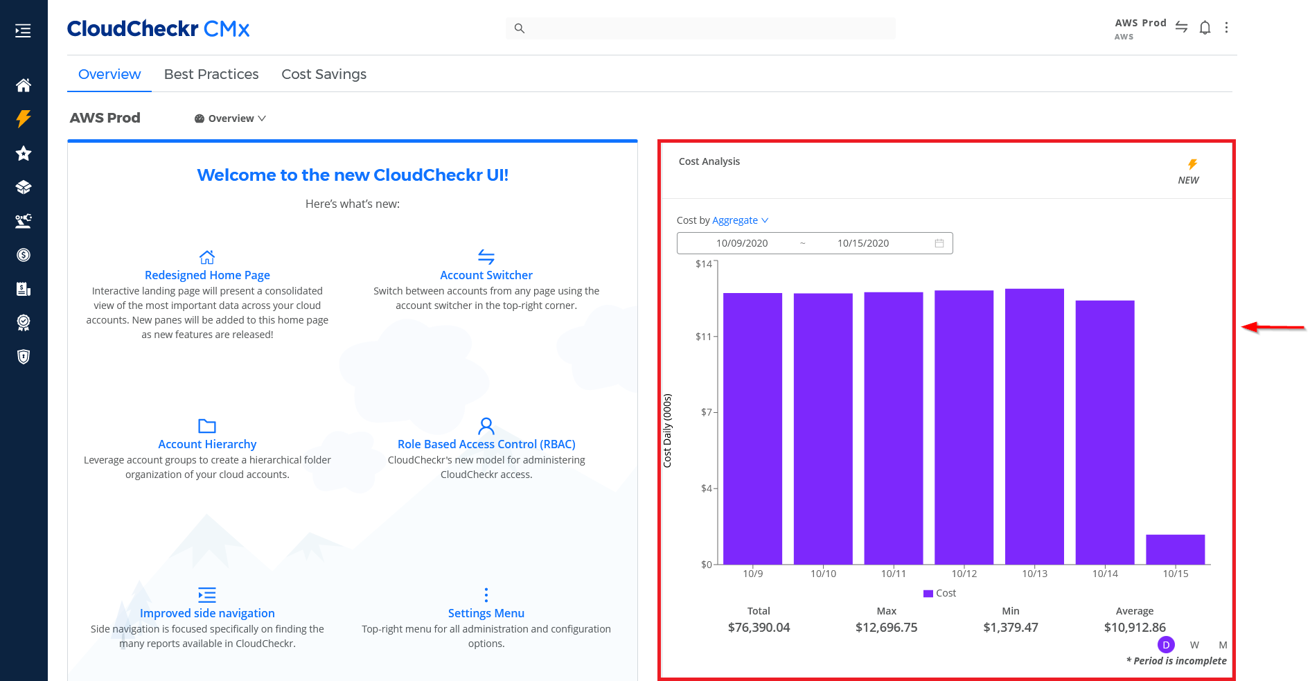Click the Settings Menu dots icon
This screenshot has width=1310, height=681.
coord(486,595)
